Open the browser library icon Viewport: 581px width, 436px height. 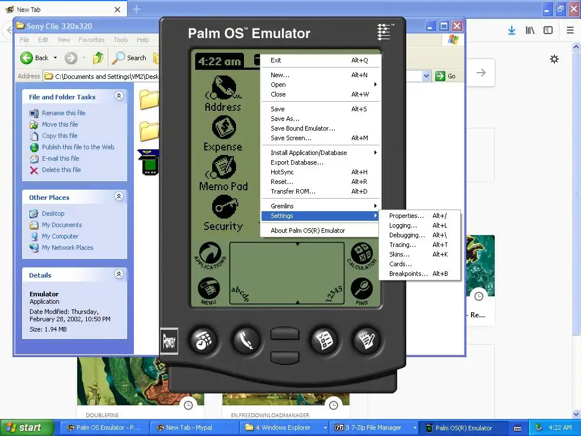530,31
